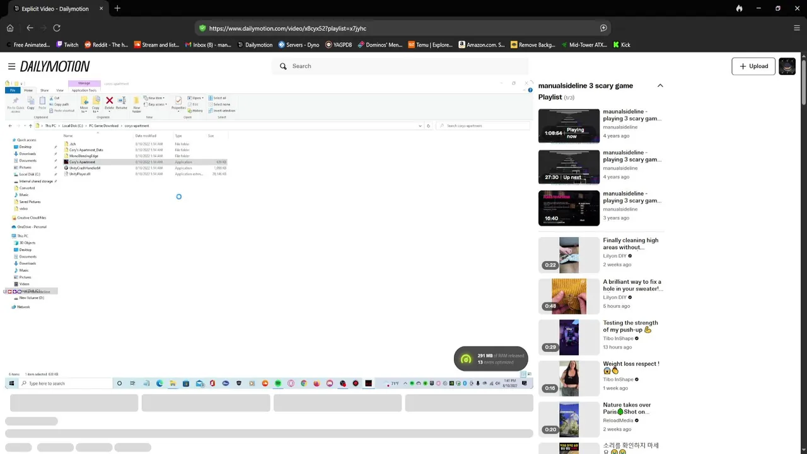Open the Servers - Dyno bookmark
The height and width of the screenshot is (454, 807).
pyautogui.click(x=299, y=45)
